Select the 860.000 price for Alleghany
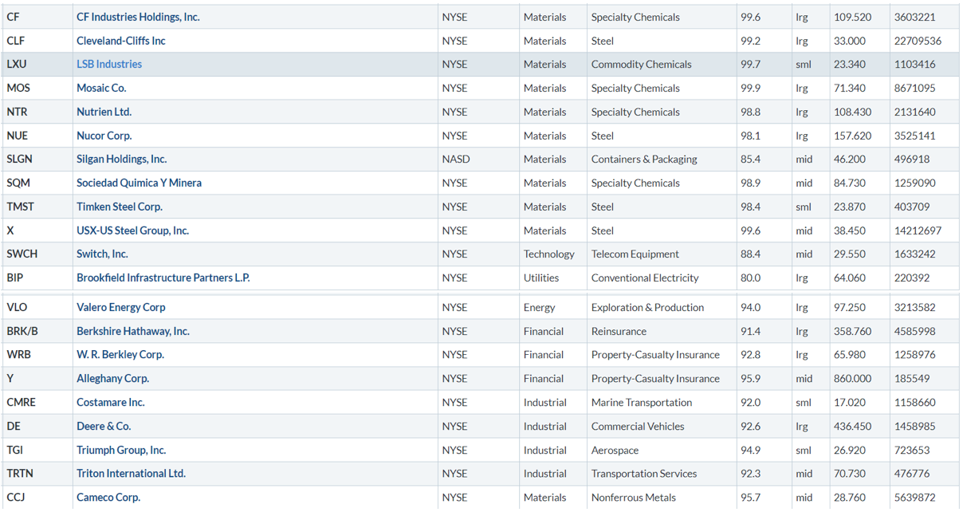 click(853, 379)
